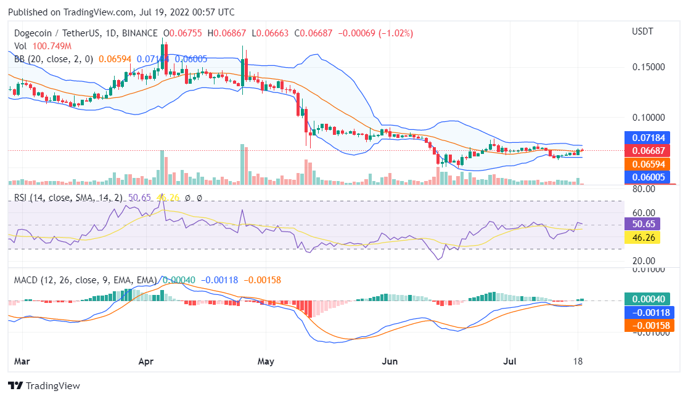The image size is (688, 399).
Task: Click the green 0.00040 MACD histogram tag
Action: pyautogui.click(x=645, y=299)
